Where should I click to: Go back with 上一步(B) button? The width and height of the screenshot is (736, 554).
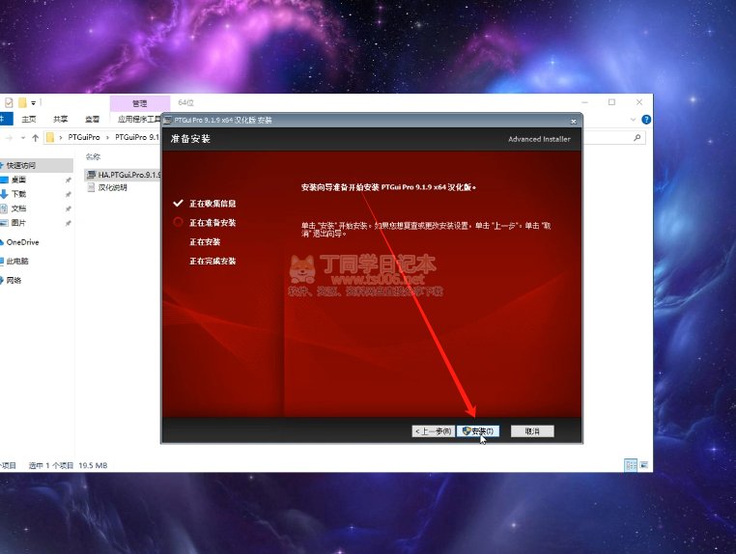(x=434, y=430)
